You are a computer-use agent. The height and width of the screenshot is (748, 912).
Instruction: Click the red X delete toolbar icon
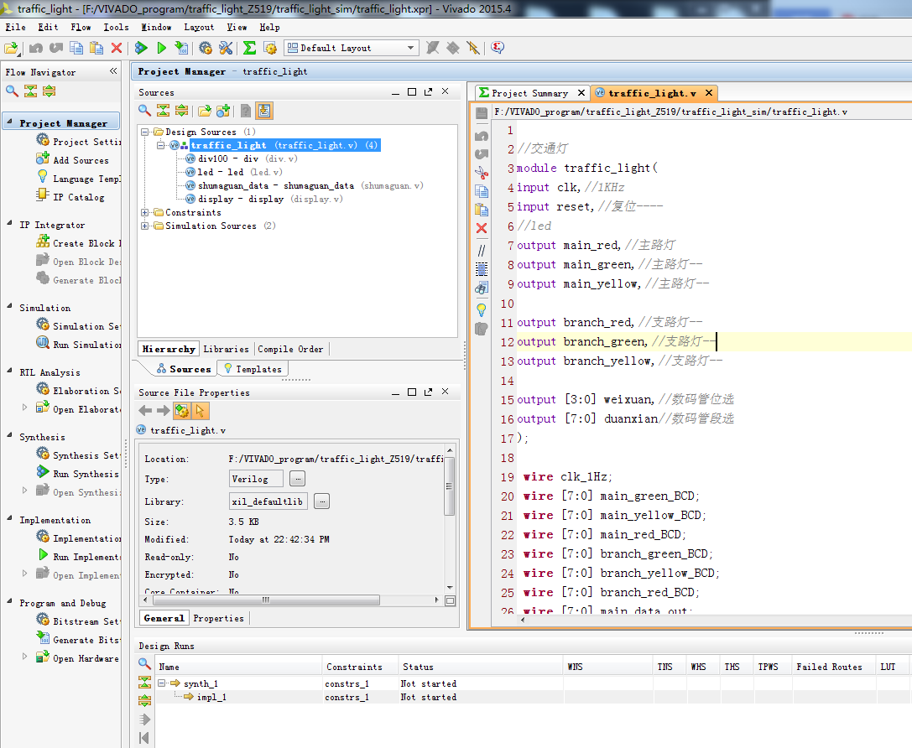pos(117,48)
